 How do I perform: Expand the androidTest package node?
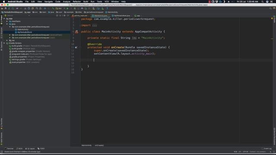pos(10,35)
